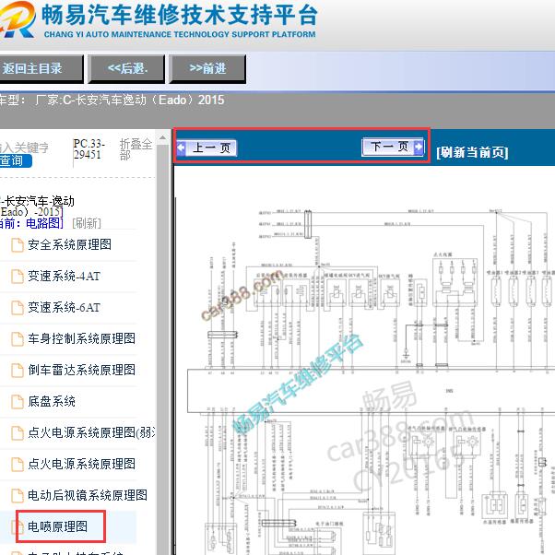Open 变速系统-6AT diagram entry
Screen dimensions: 555x555
click(64, 307)
